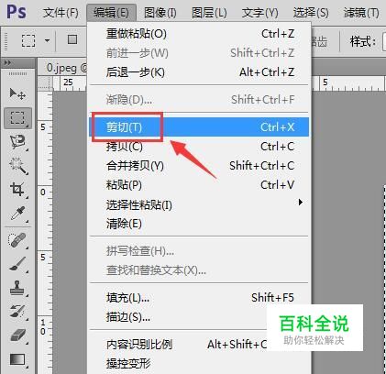Choose 后退一步(K) menu entry
386x374 pixels.
click(x=199, y=72)
